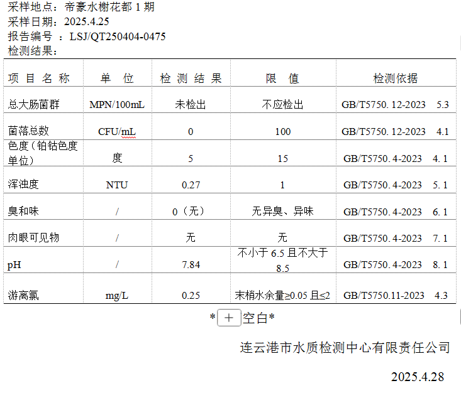Viewport: 461px width, 393px height.
Task: Click the 游离氯 row label
Action: point(23,295)
